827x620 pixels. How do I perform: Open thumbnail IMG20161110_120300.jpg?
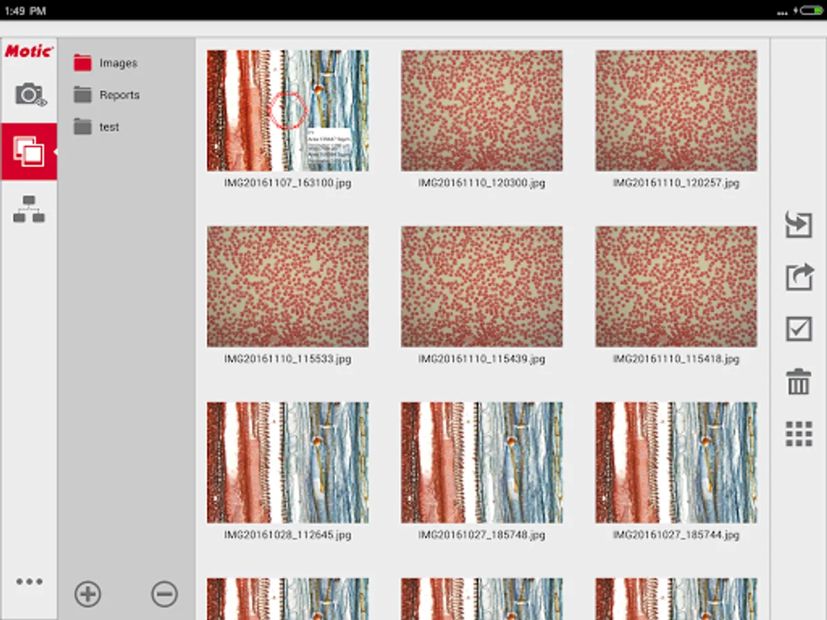[x=482, y=110]
